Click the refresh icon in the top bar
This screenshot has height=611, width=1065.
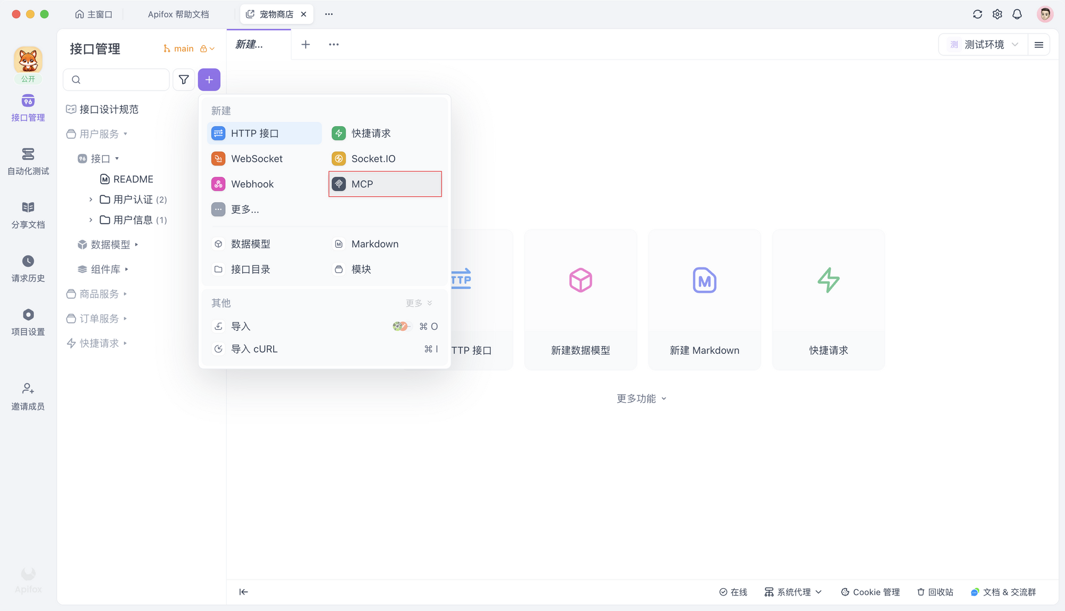977,14
